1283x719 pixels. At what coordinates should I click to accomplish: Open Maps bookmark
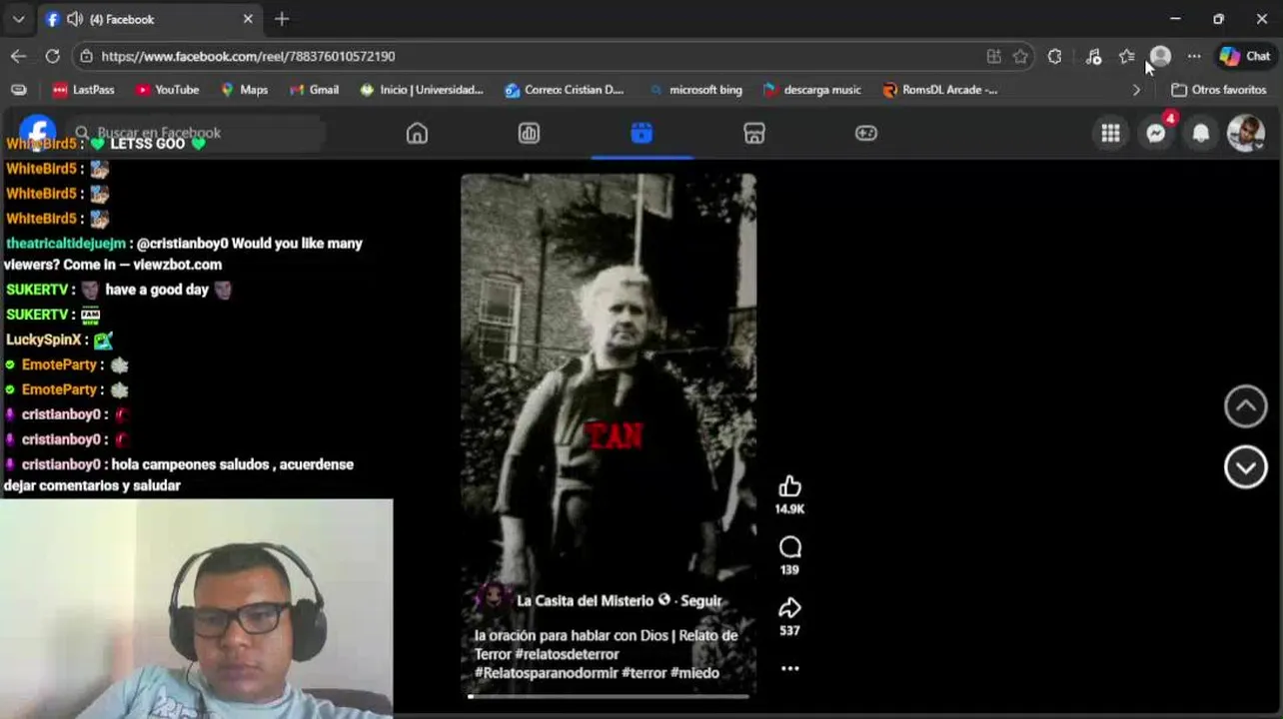coord(244,90)
